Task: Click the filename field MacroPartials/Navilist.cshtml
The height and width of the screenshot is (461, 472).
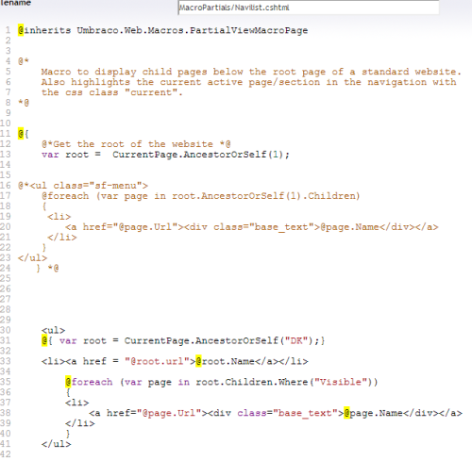Action: pos(308,8)
